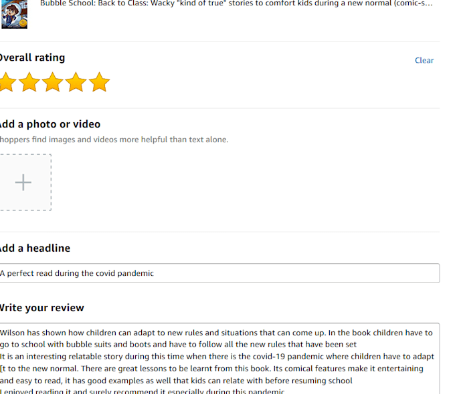Rate four stars using fourth star
This screenshot has height=394, width=455.
click(x=76, y=82)
